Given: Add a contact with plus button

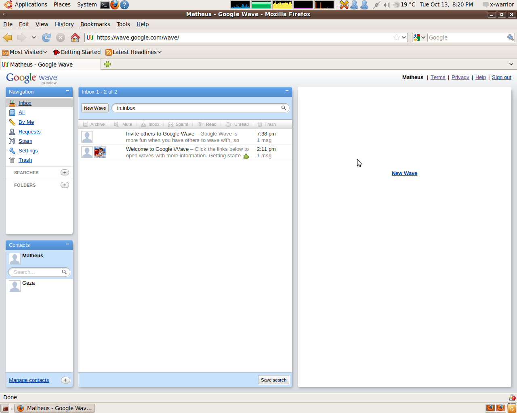Looking at the screenshot, I should pyautogui.click(x=65, y=380).
